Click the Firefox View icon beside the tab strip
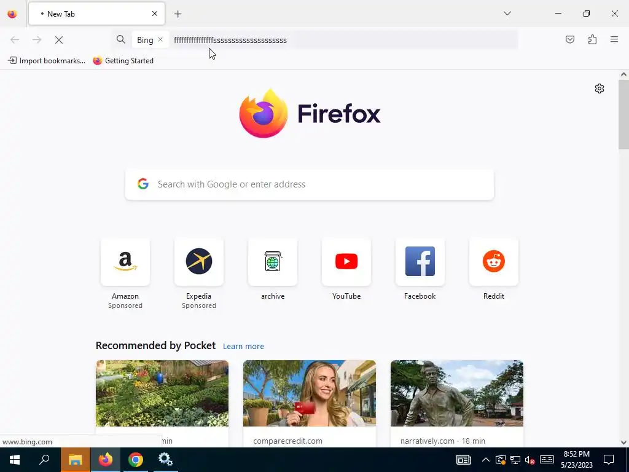Image resolution: width=629 pixels, height=472 pixels. click(x=12, y=14)
